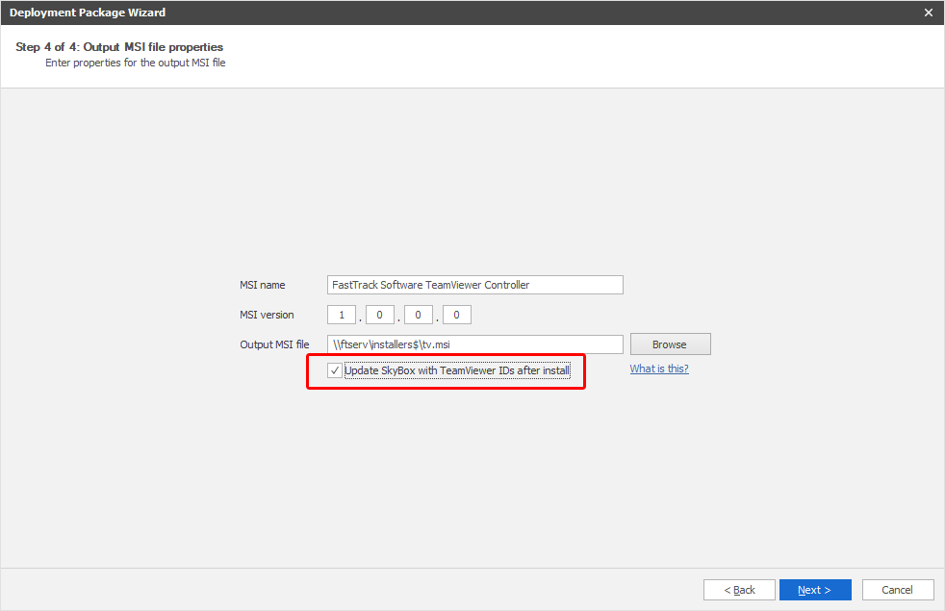This screenshot has width=945, height=611.
Task: Focus the Output MSI file path field
Action: (475, 344)
